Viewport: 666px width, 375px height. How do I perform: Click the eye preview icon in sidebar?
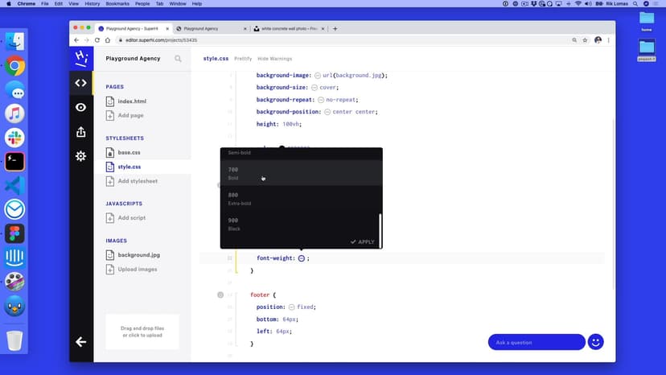click(80, 107)
